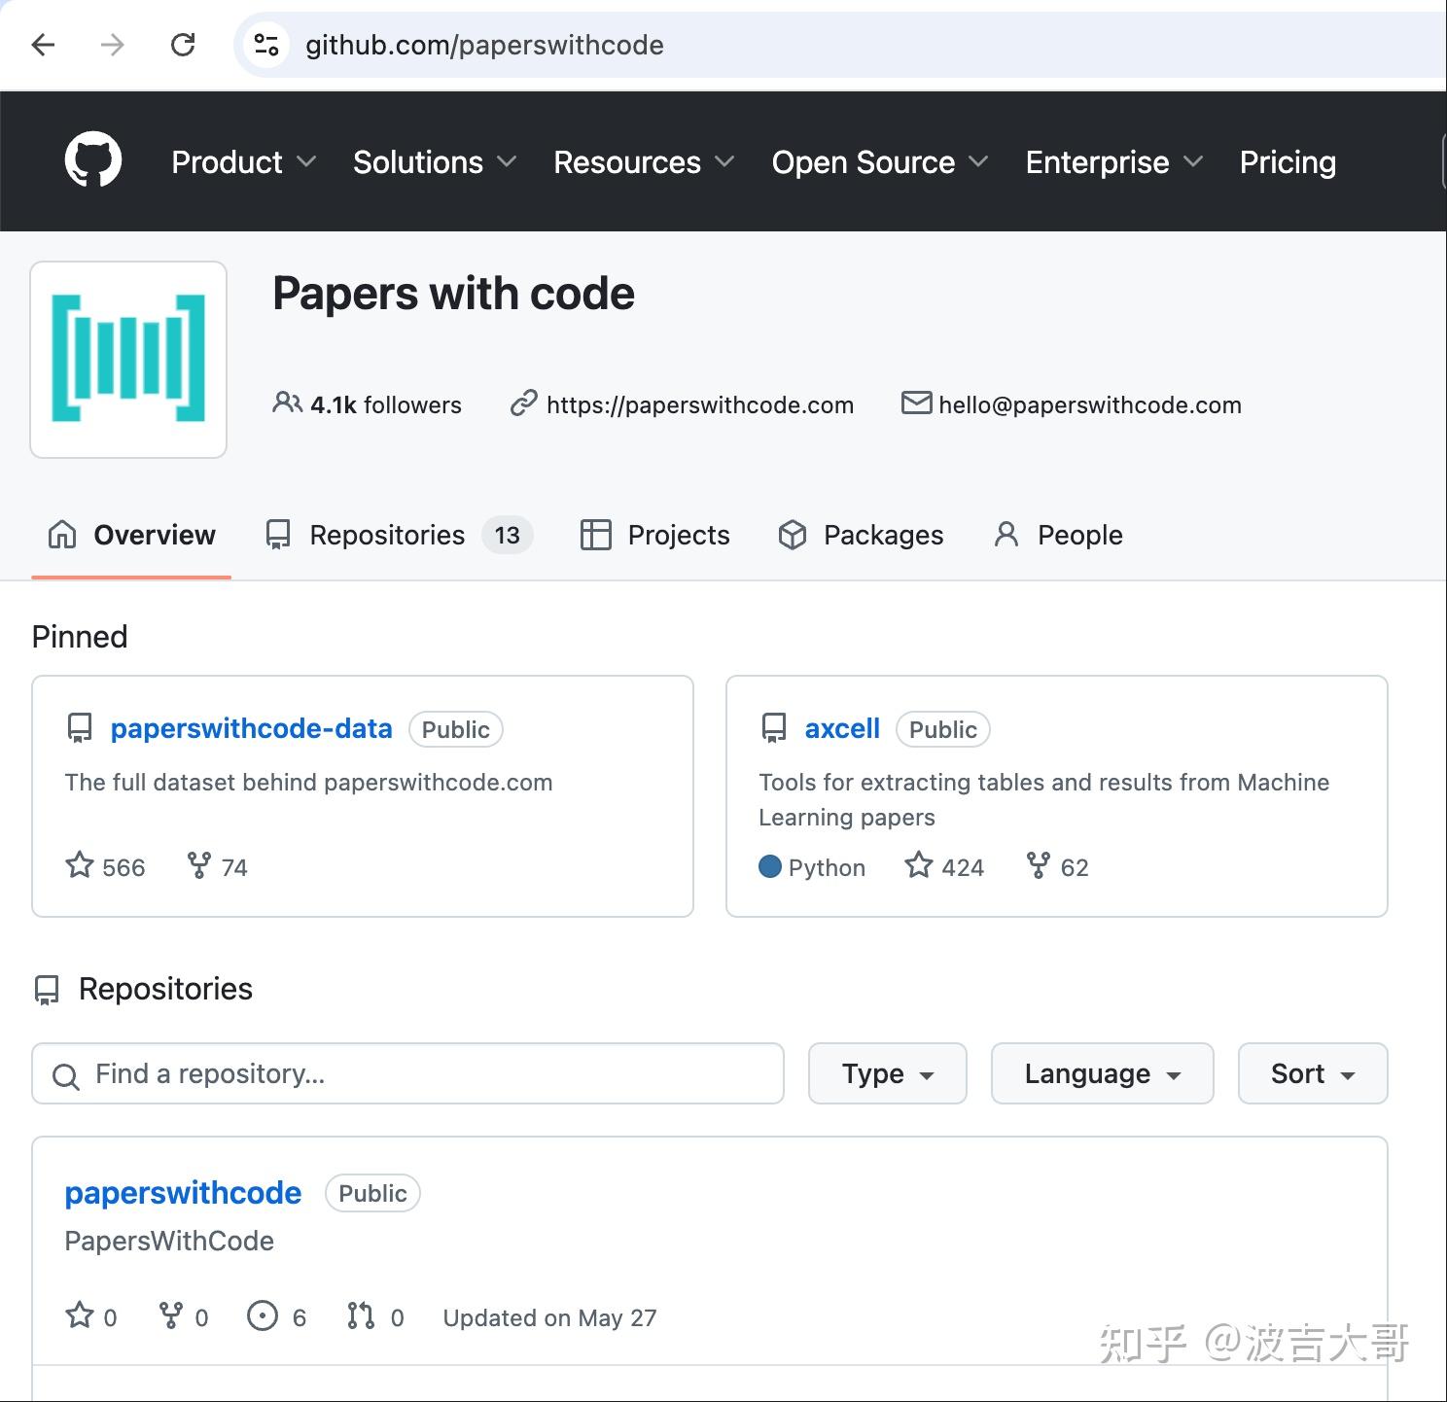Screen dimensions: 1447x1402
Task: Click the email envelope icon
Action: tap(915, 403)
